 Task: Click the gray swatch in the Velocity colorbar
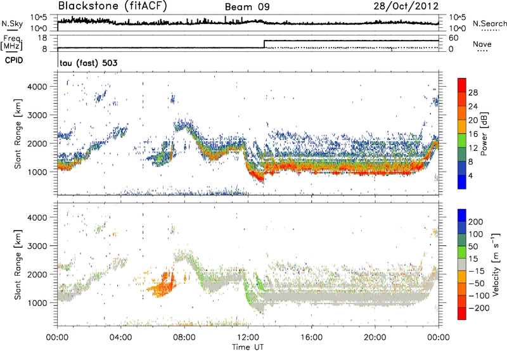click(462, 264)
